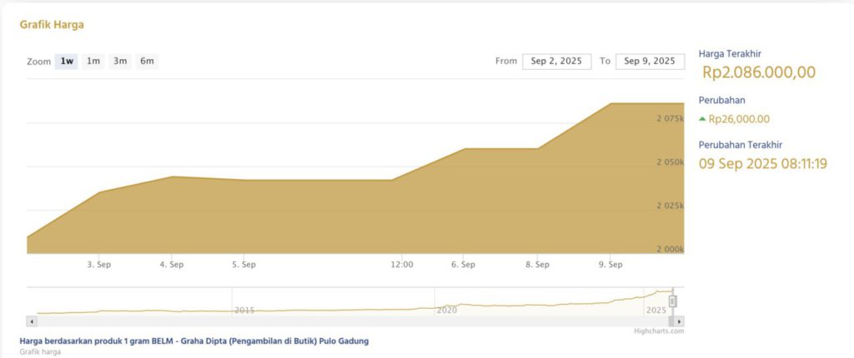The image size is (854, 358).
Task: Choose the 6m zoom option
Action: pos(147,62)
